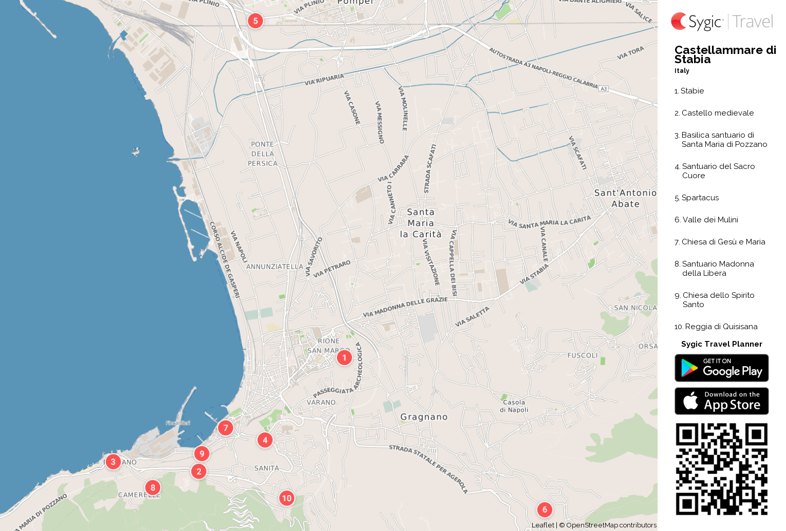786x531 pixels.
Task: Select '9. Chiesa dello Spirito Santo' entry
Action: click(x=715, y=300)
